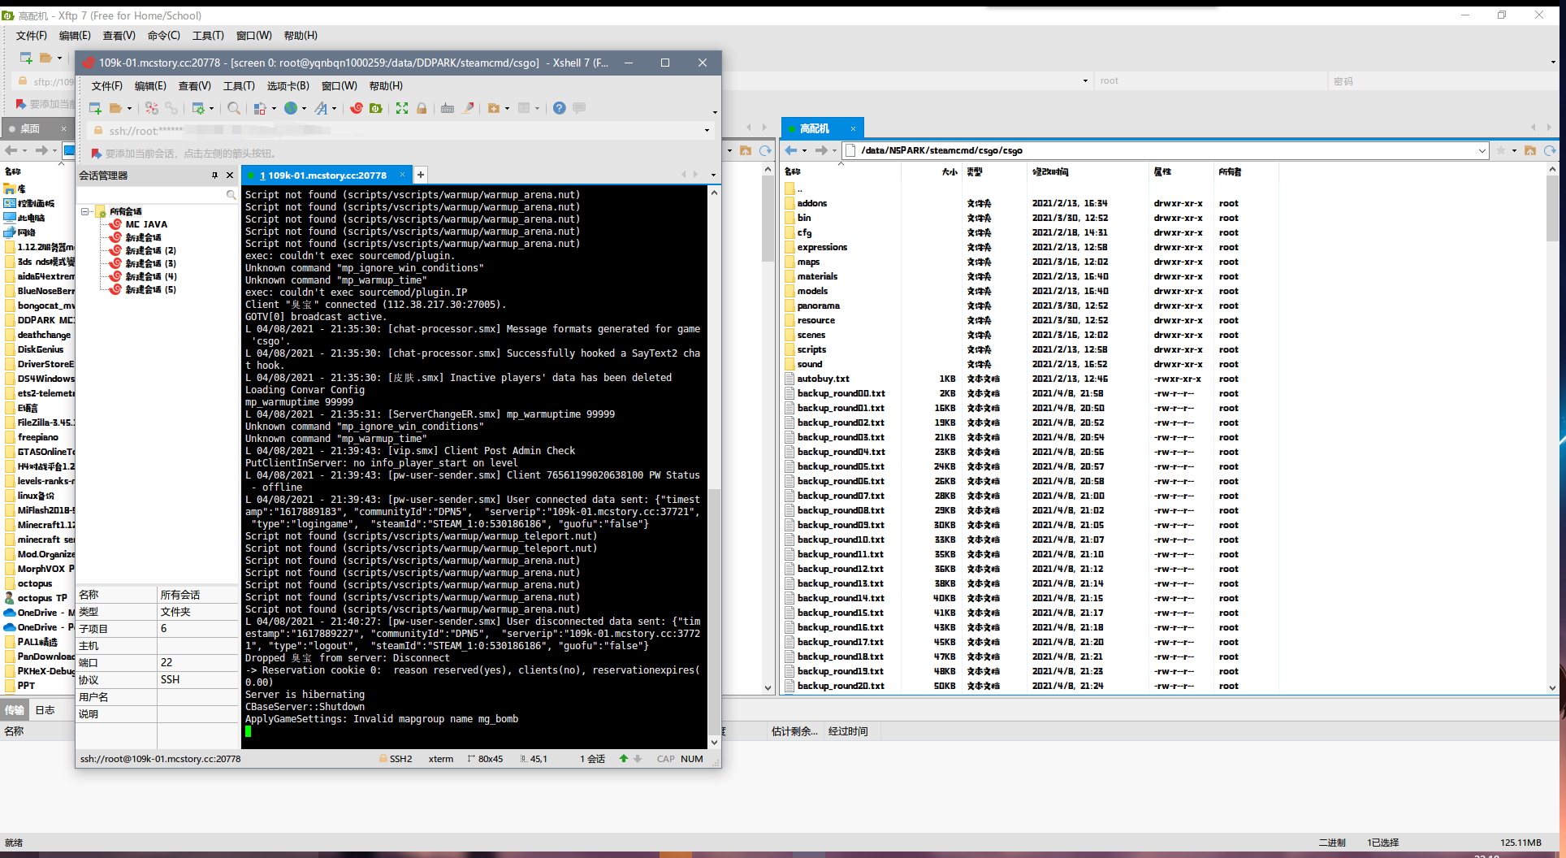Click the padlock lock-screen icon in Xshell
The image size is (1566, 858).
[x=422, y=108]
